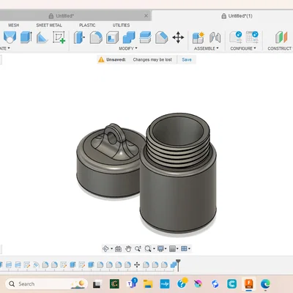The height and width of the screenshot is (293, 293).
Task: Open the Viewports dropdown arrow
Action: tap(189, 248)
